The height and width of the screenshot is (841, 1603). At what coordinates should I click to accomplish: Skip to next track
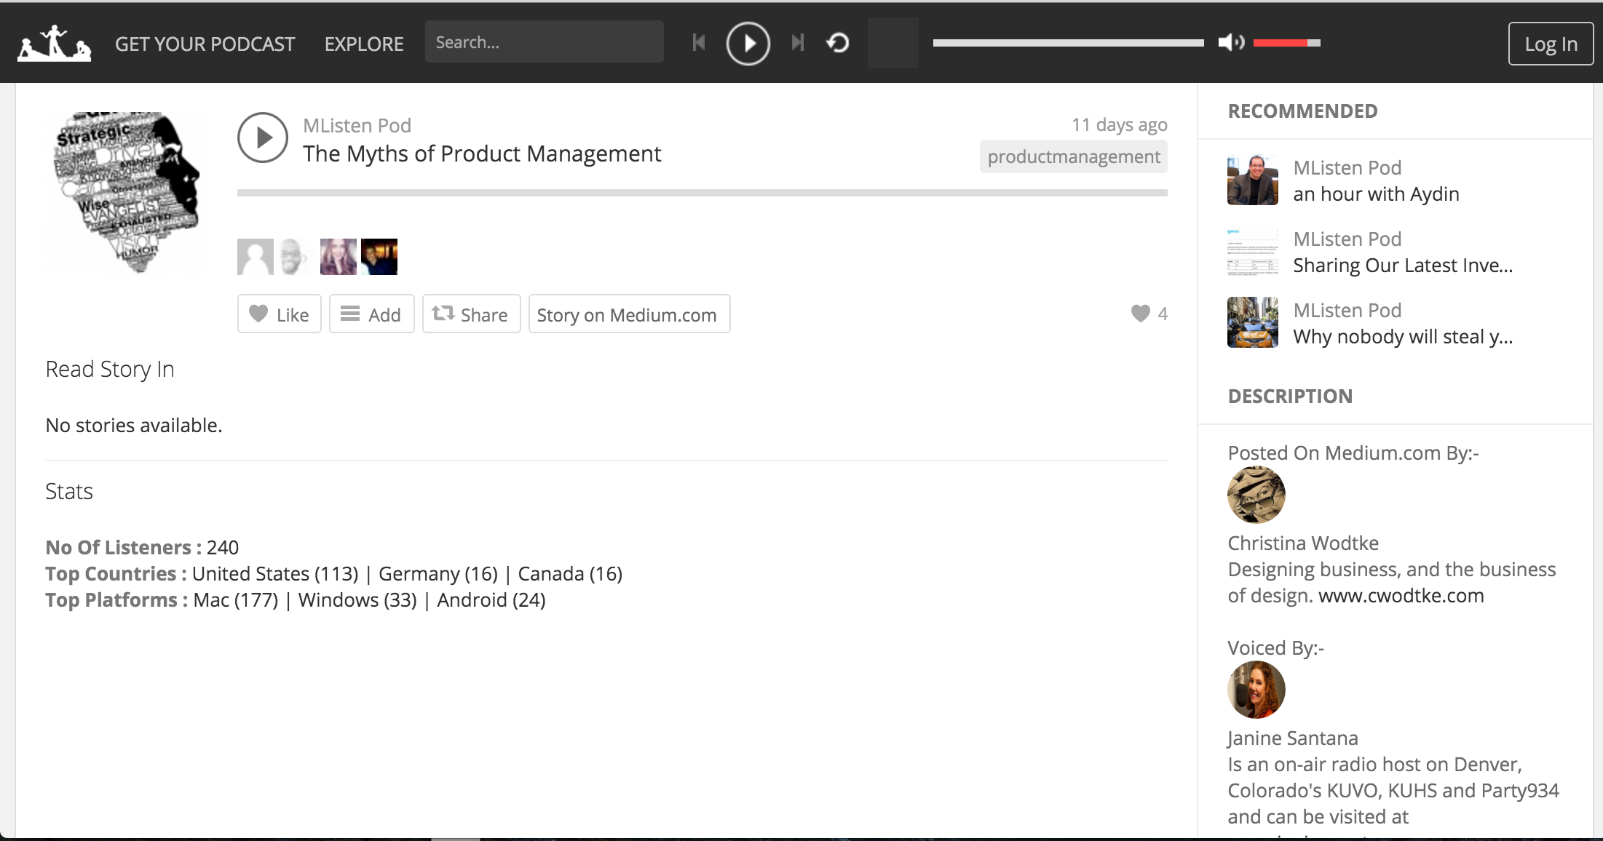click(798, 43)
